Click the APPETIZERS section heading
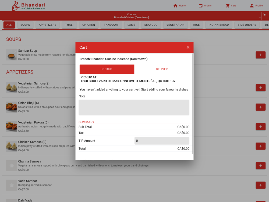This screenshot has height=202, width=269. [20, 72]
